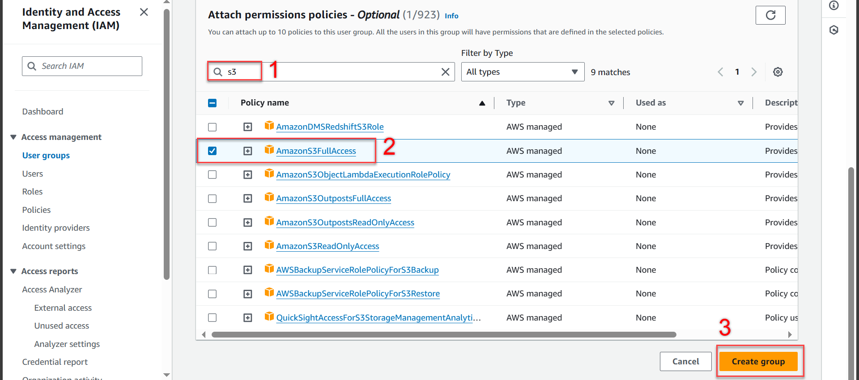Open the AmazonS3FullAccess policy link
This screenshot has height=380, width=859.
(x=316, y=151)
